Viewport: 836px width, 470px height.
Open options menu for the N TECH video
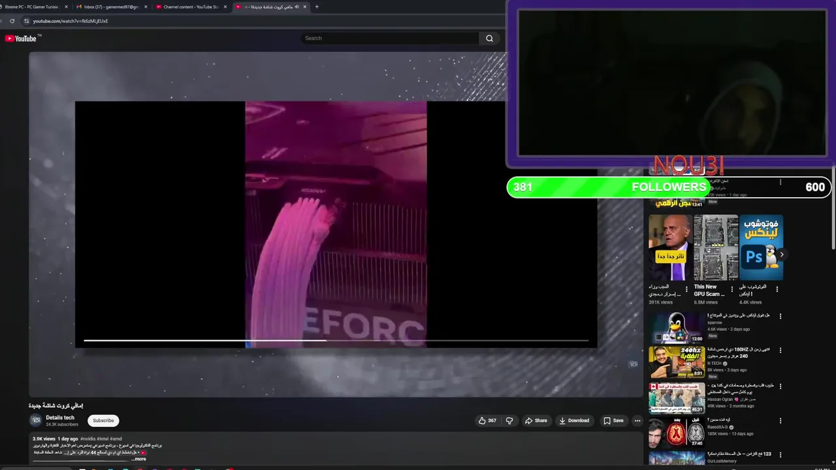(780, 351)
